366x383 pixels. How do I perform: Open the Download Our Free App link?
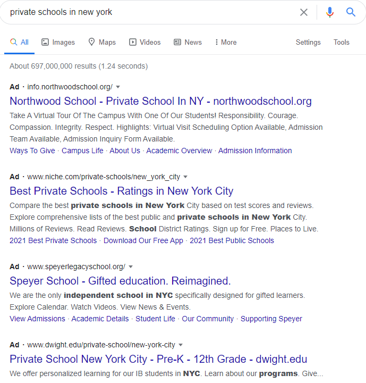coord(143,240)
